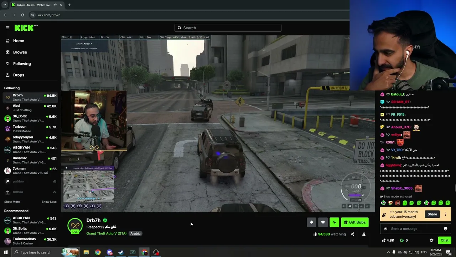Viewport: 456px width, 257px height.
Task: Open ABOKYAN in the Following list
Action: point(30,150)
